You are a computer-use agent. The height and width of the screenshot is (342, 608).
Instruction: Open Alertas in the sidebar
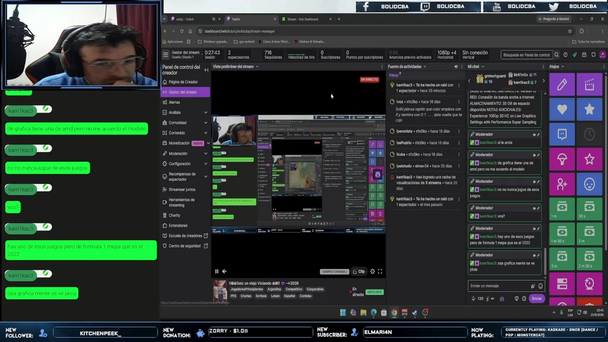tap(174, 102)
